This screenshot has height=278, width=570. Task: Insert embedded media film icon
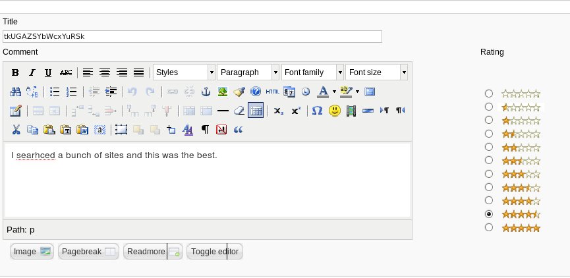(x=351, y=111)
